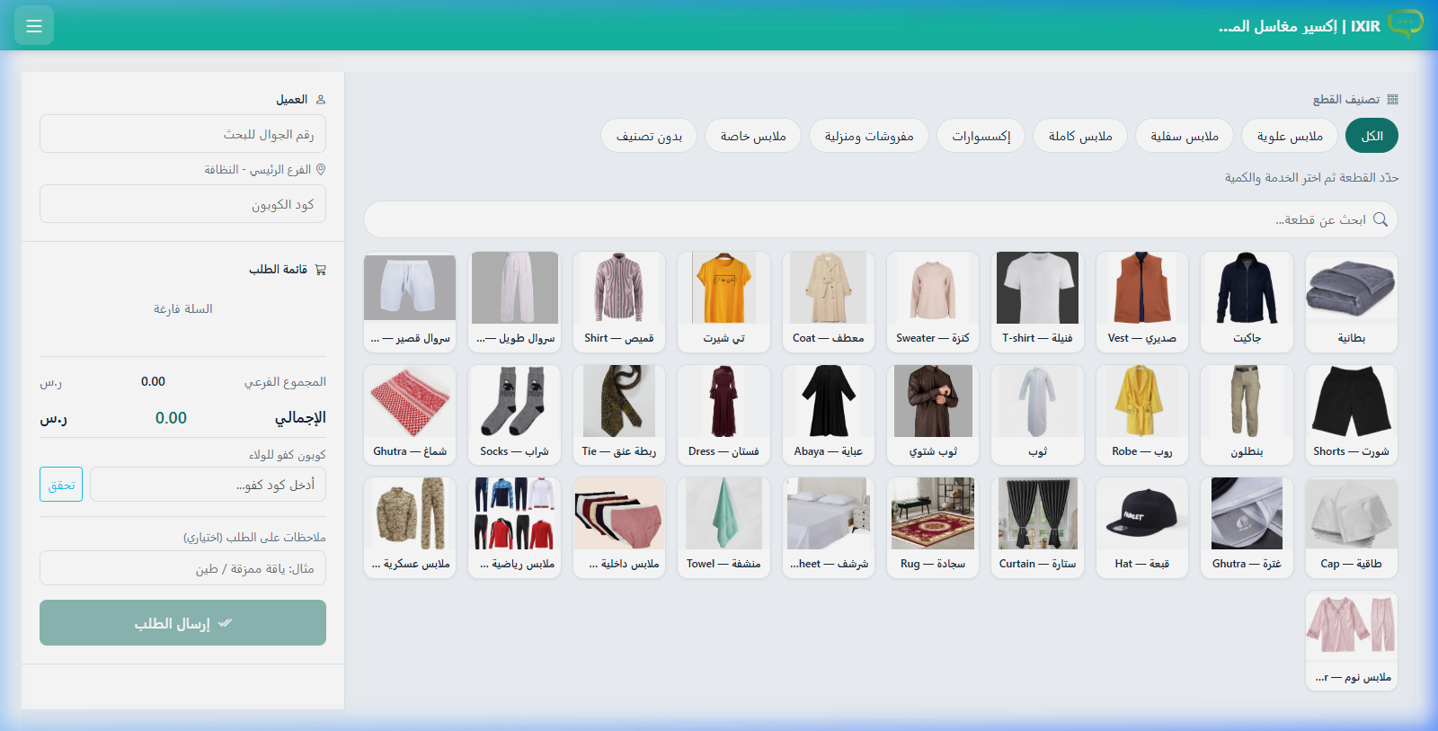
Task: Choose the Towel item
Action: pos(723,527)
